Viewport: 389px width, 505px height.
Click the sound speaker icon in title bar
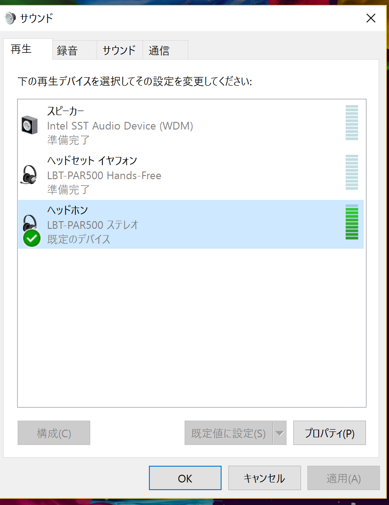[10, 18]
